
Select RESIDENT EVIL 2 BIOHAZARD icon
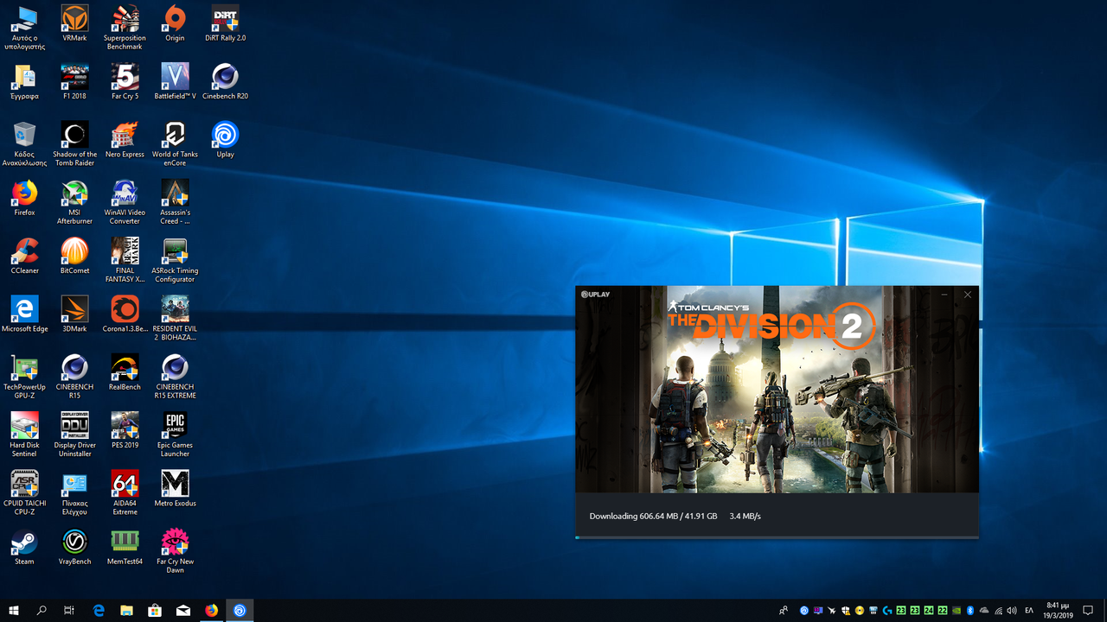175,318
